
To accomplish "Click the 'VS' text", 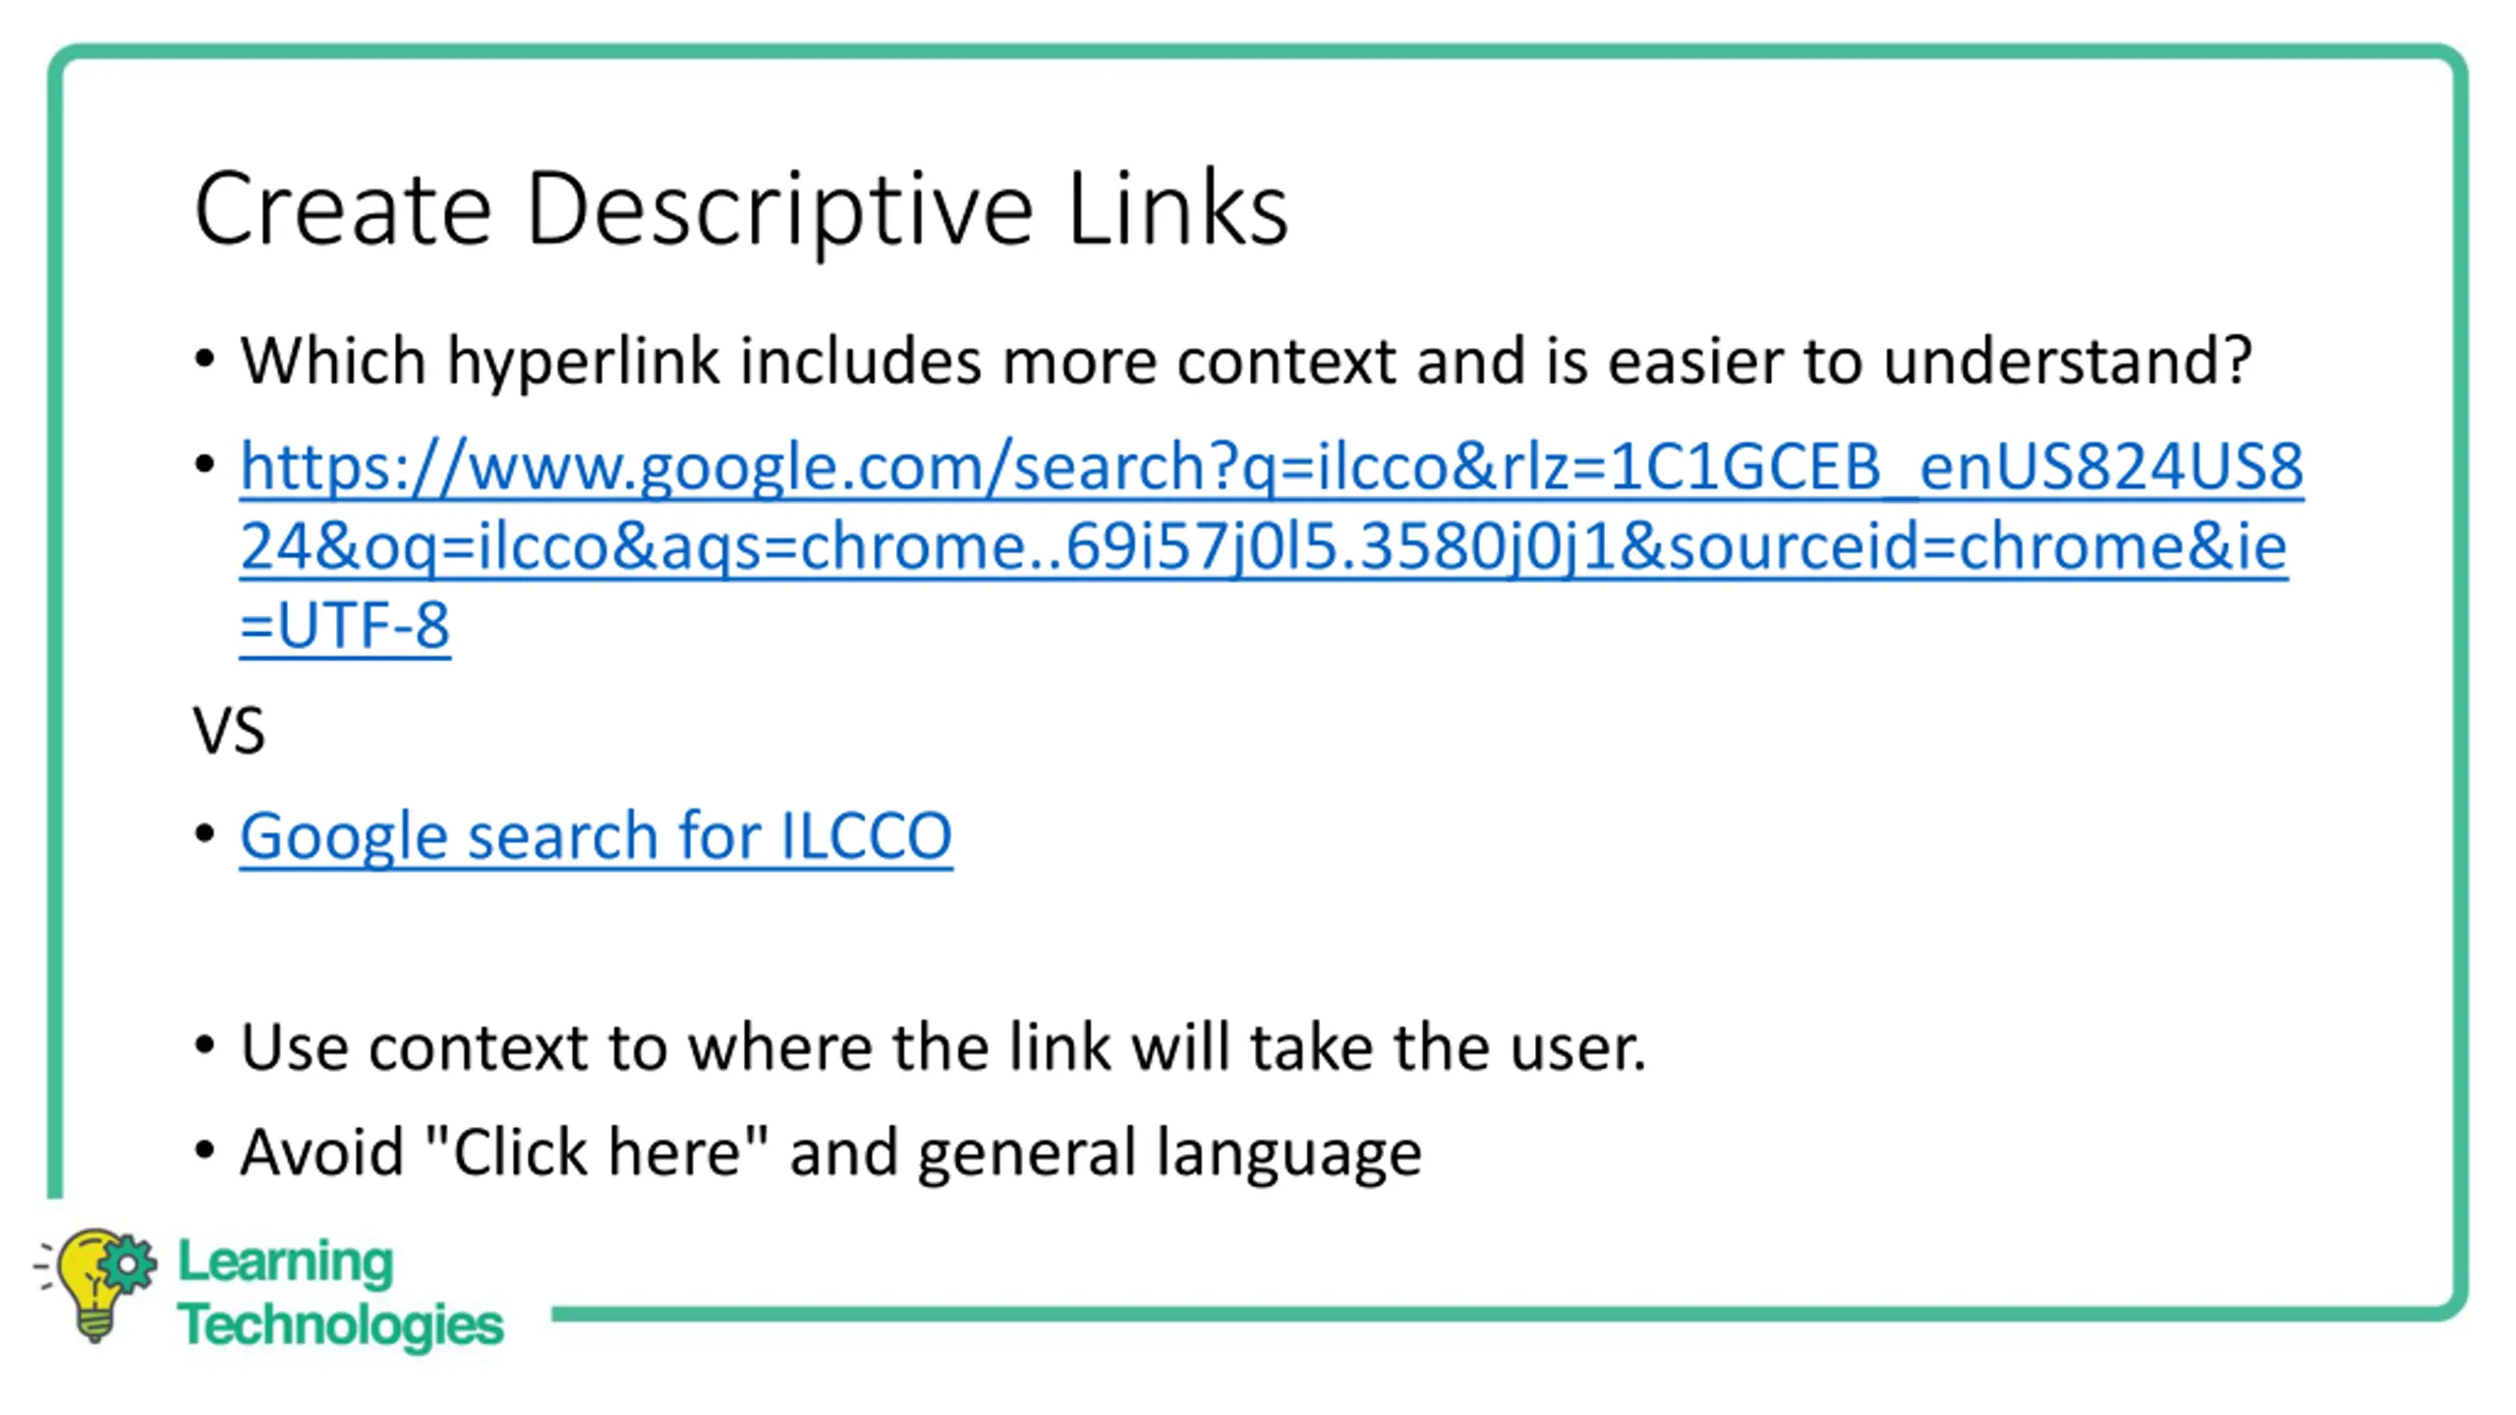I will pos(229,731).
